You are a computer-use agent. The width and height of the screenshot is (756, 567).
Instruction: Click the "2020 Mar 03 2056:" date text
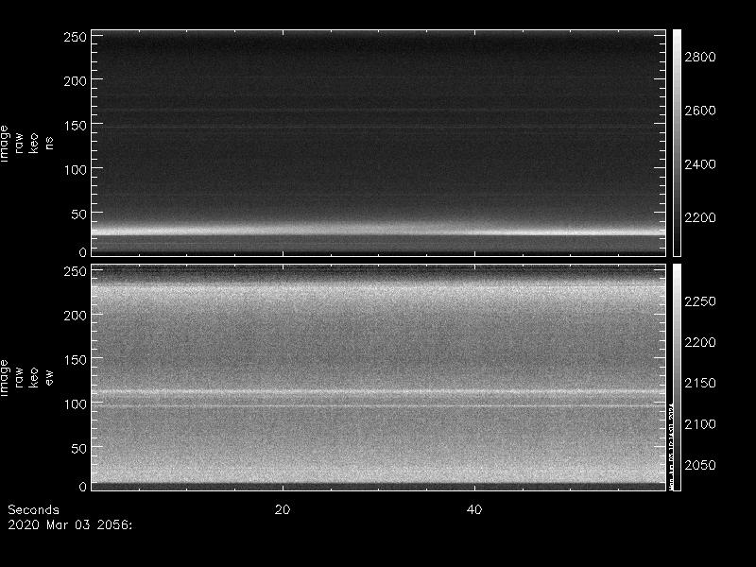pos(70,523)
